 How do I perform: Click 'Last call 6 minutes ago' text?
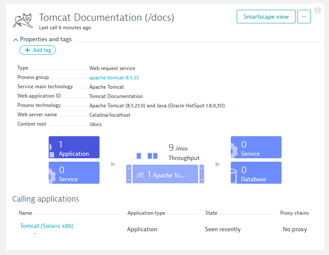(65, 28)
